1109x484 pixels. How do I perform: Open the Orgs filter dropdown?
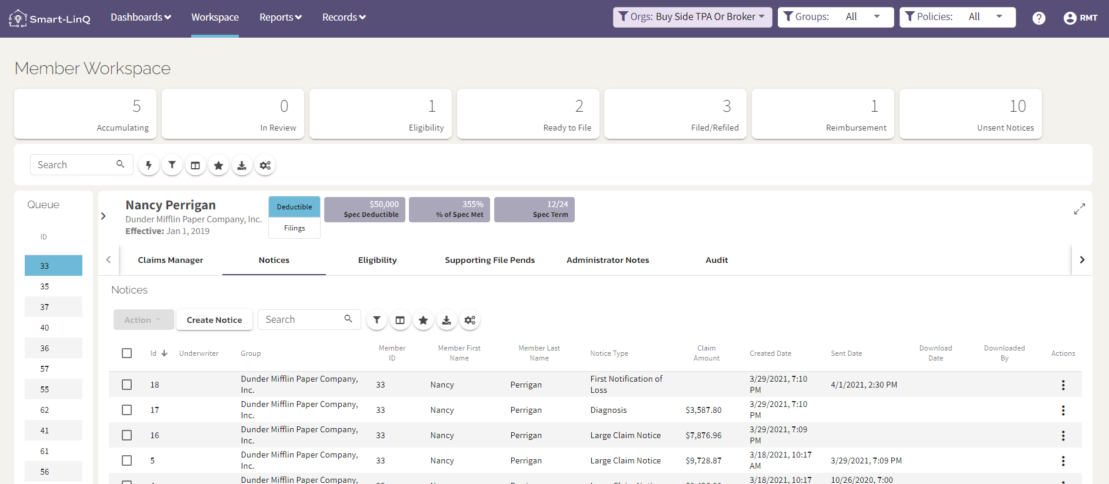(692, 17)
